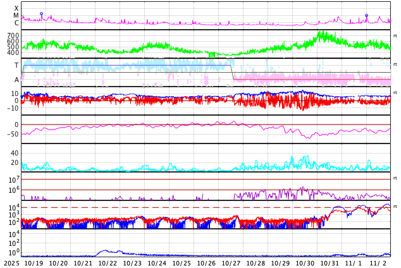Click the C flare class label
The width and height of the screenshot is (401, 268).
coord(16,23)
